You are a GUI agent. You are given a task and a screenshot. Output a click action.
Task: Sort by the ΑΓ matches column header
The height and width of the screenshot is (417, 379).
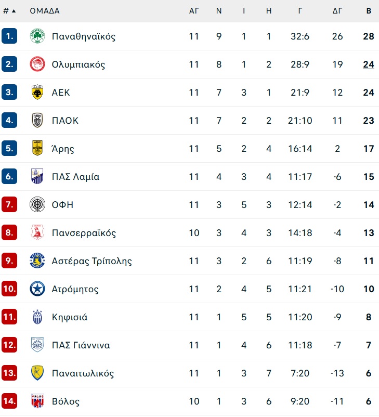pos(194,10)
